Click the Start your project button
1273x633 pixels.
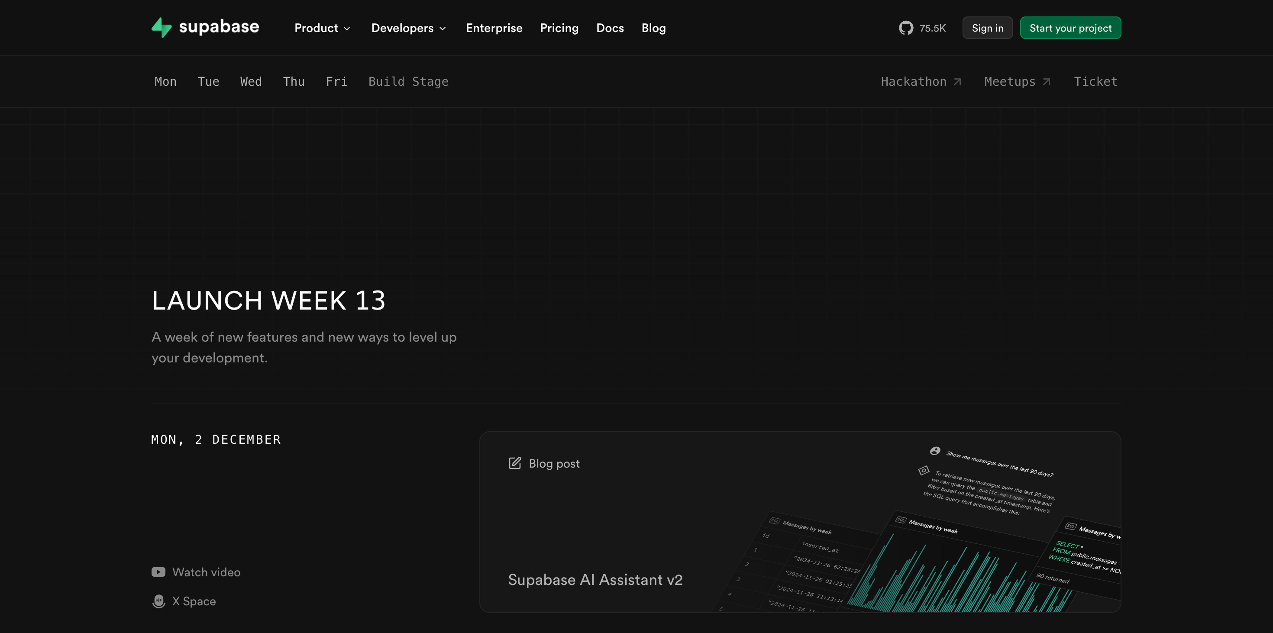click(1070, 28)
